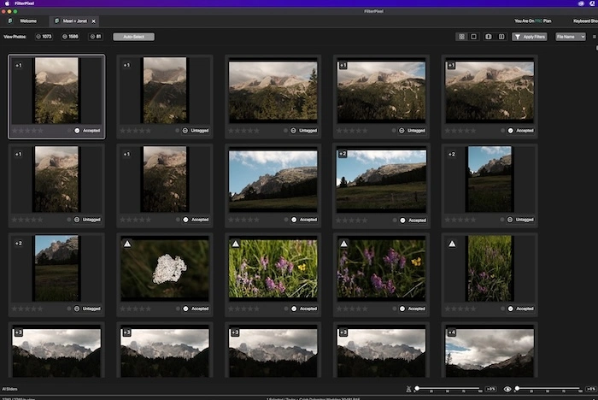The image size is (598, 400).
Task: Click the eye icon beside bottom slider
Action: point(507,389)
